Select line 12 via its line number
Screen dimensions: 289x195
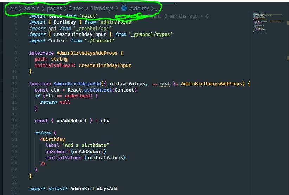[15, 83]
